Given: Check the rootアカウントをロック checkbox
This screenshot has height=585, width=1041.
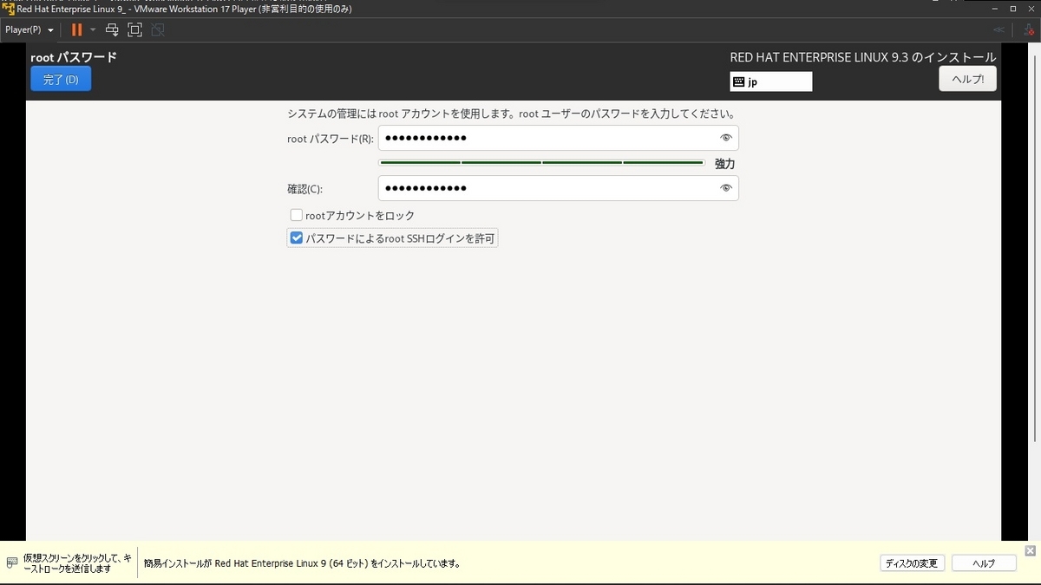Looking at the screenshot, I should (x=297, y=215).
